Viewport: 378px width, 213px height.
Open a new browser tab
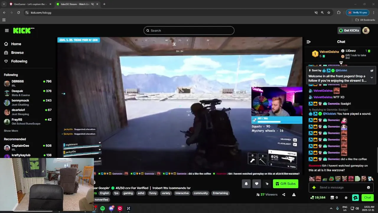(x=104, y=4)
